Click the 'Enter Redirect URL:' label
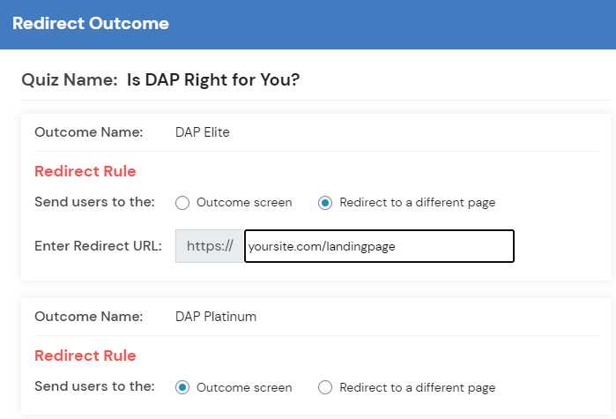Screen dimensions: 616x419 tap(98, 246)
